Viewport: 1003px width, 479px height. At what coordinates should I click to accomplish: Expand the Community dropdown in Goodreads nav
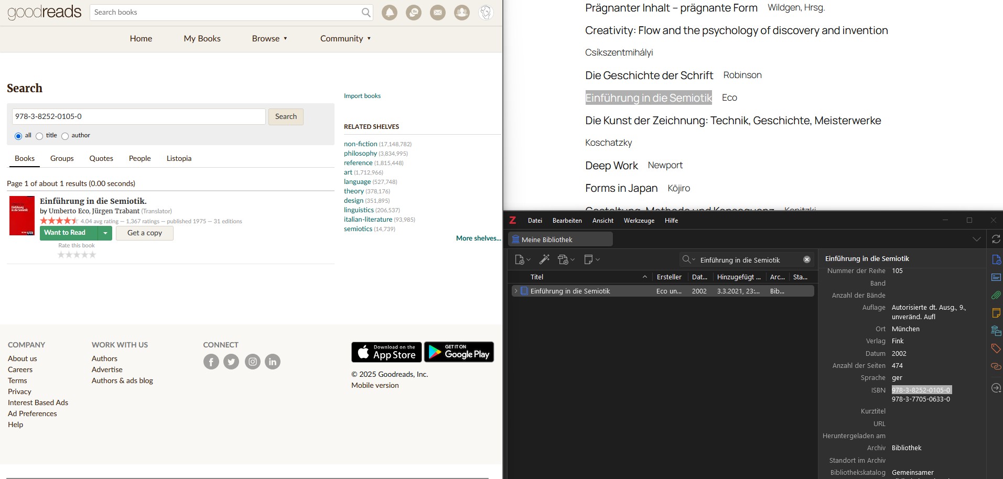346,38
